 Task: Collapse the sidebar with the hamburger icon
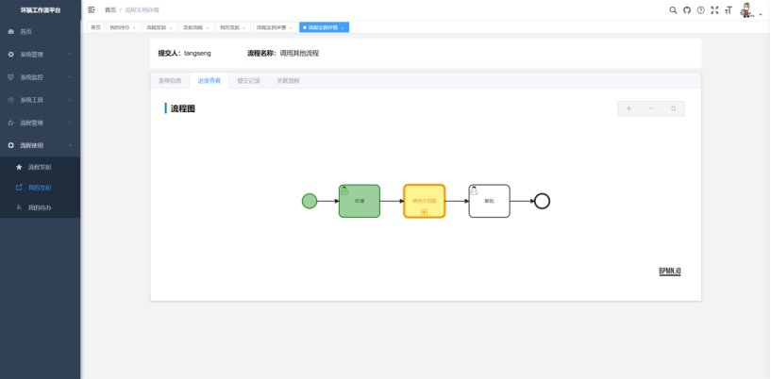coord(91,9)
